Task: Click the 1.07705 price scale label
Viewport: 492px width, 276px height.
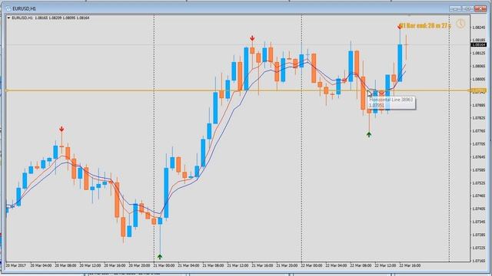Action: (478, 144)
